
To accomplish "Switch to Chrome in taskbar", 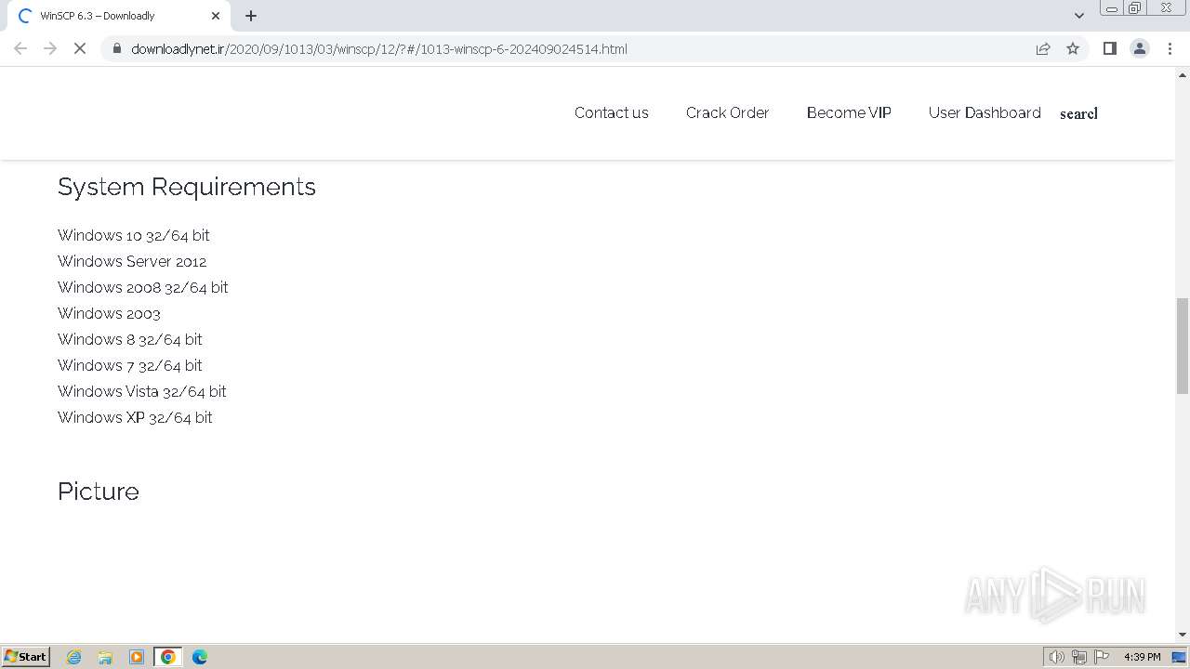I will (x=168, y=657).
